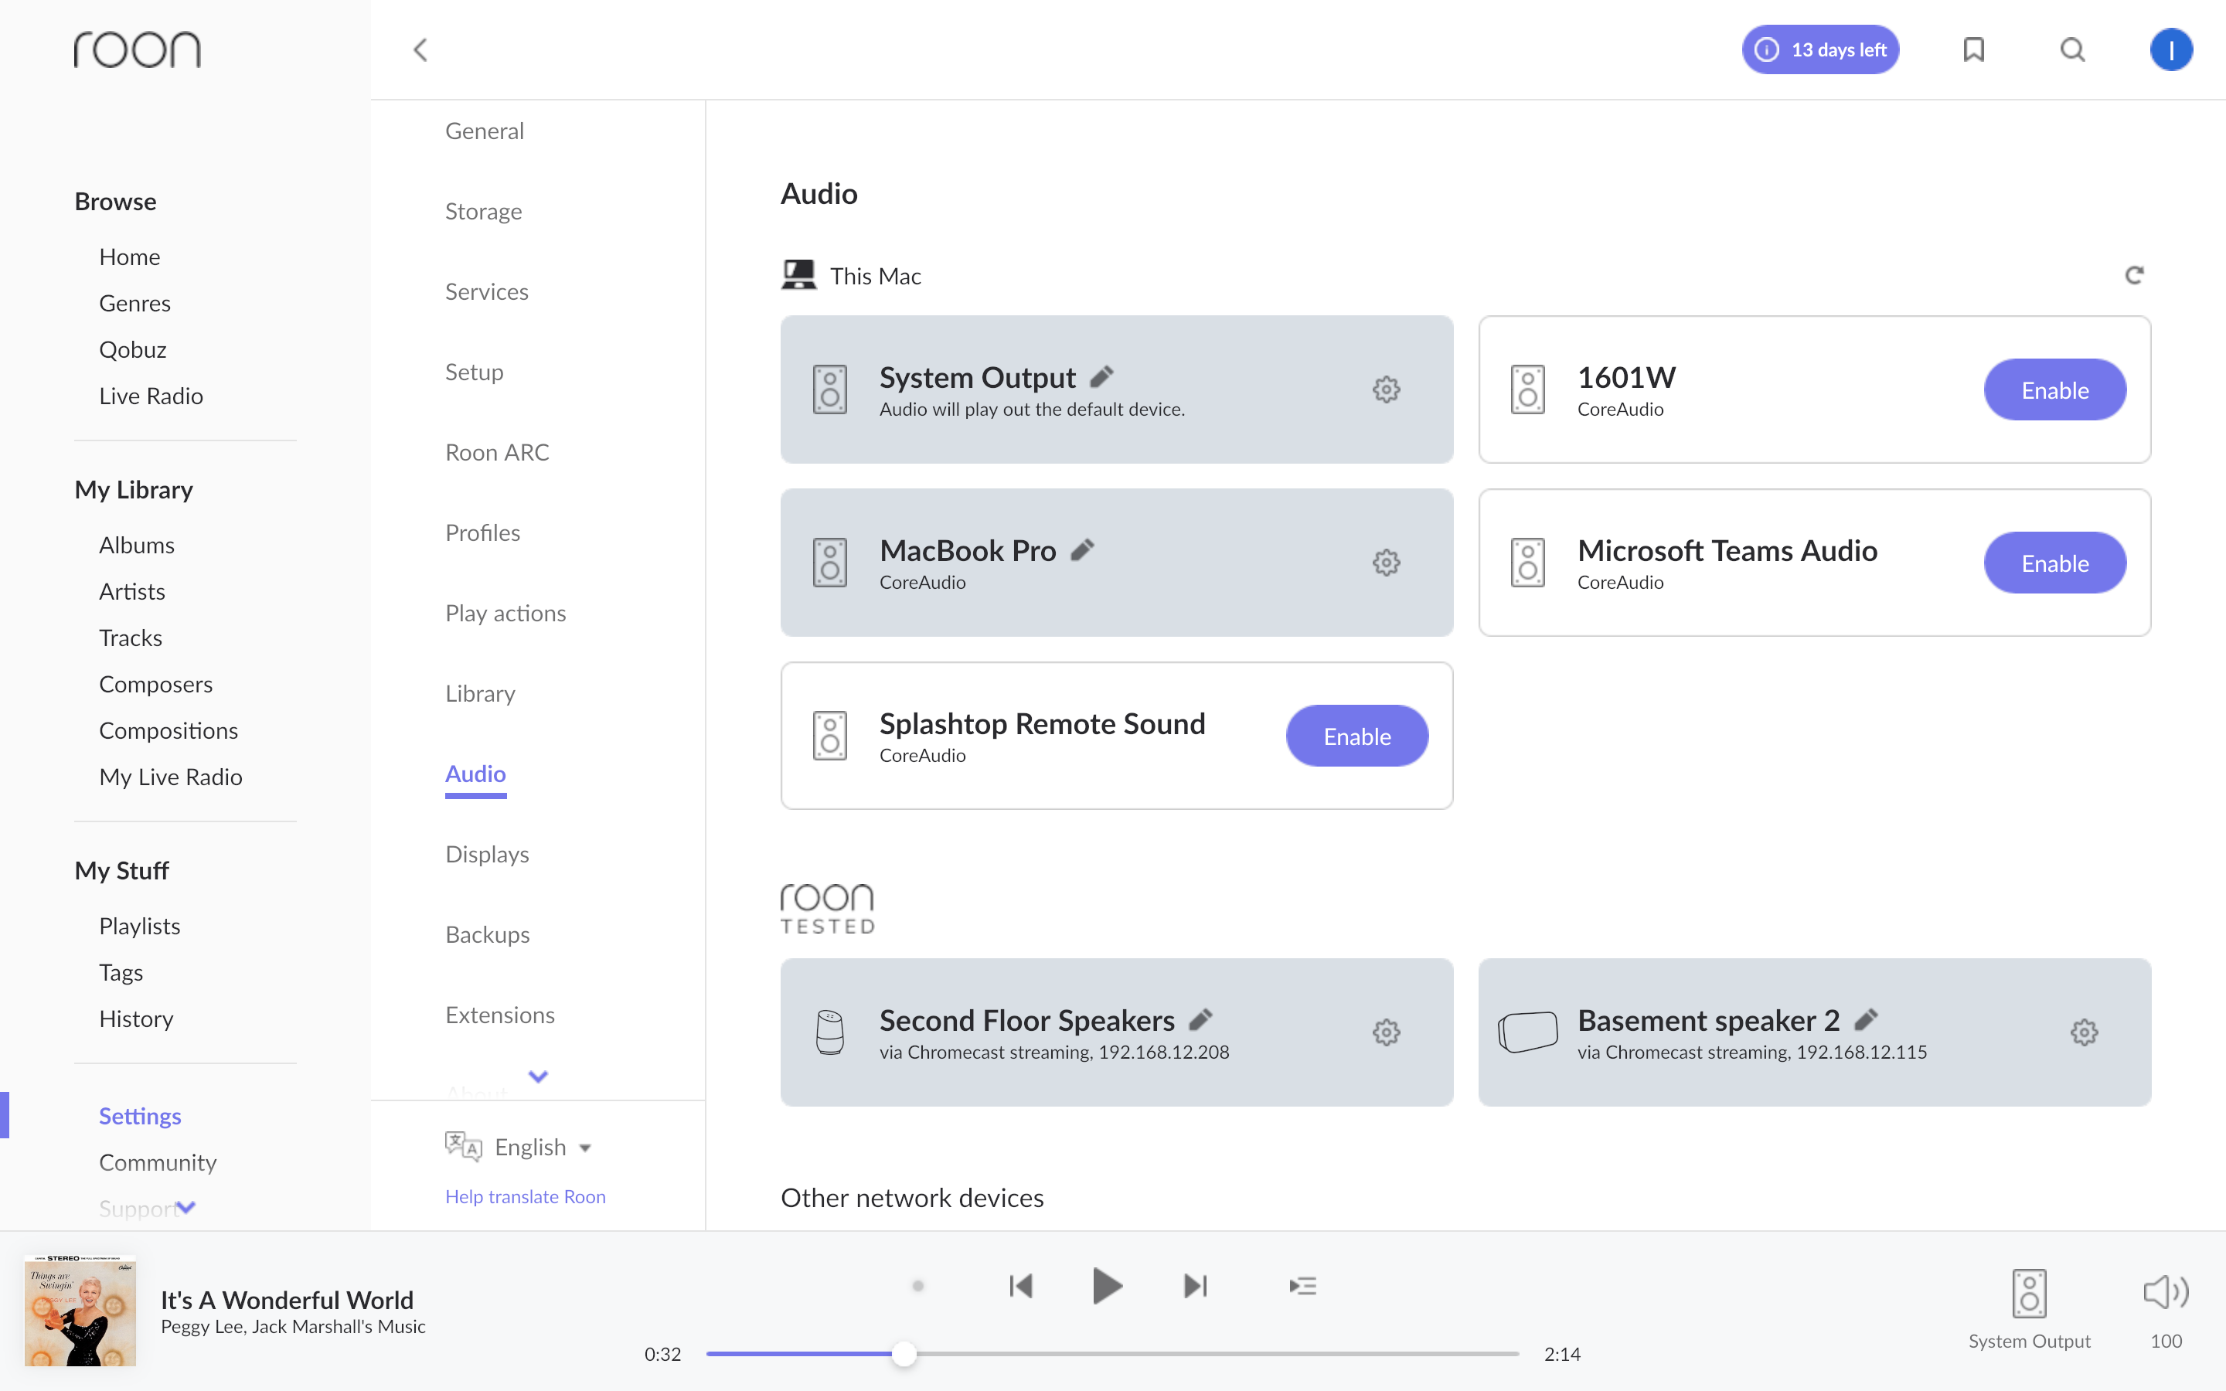Open Artists in My Library

[x=132, y=590]
